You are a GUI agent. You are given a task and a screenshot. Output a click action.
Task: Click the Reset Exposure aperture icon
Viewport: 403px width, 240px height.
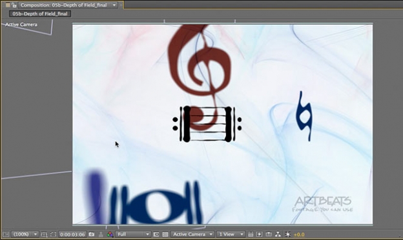pos(287,234)
